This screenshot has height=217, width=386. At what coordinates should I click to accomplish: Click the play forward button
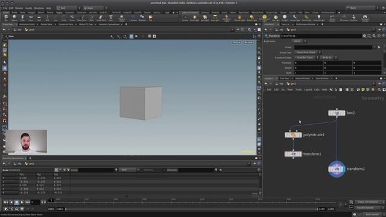(22, 203)
